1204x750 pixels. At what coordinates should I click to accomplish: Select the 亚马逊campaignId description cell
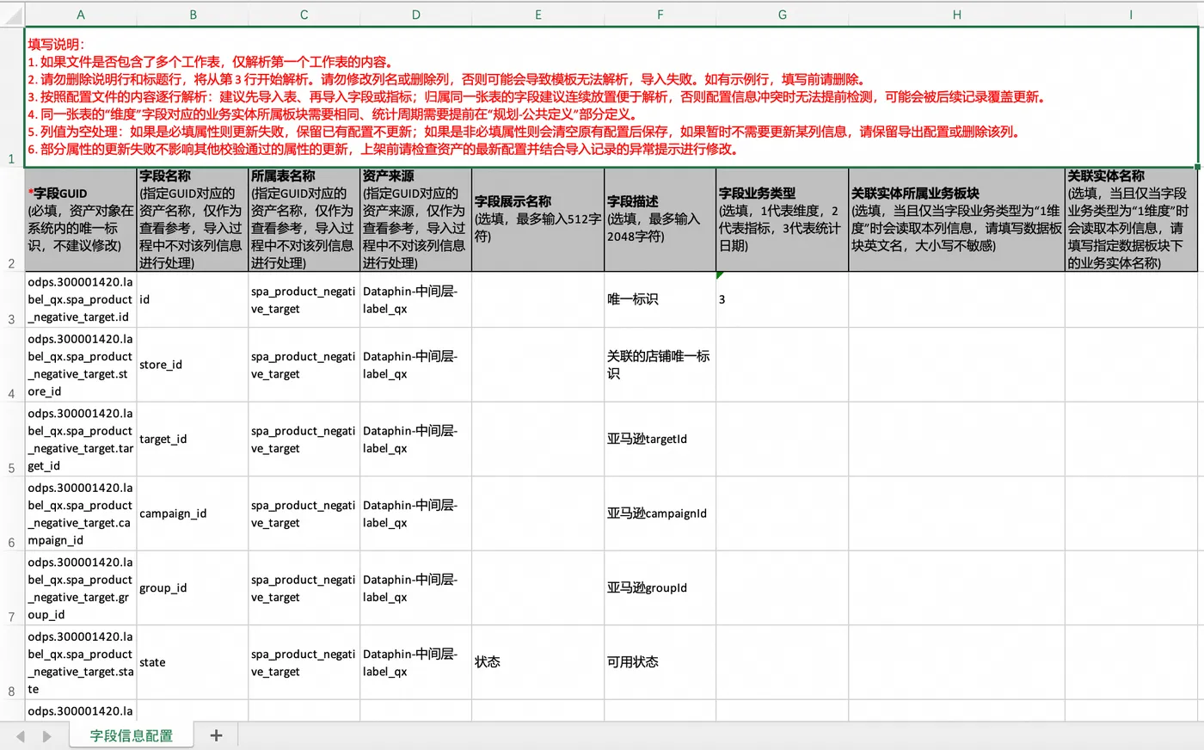click(660, 513)
